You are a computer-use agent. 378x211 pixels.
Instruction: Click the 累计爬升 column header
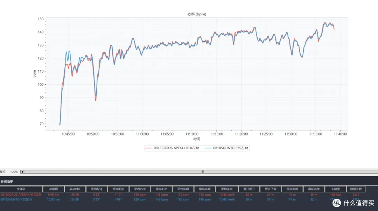click(249, 189)
